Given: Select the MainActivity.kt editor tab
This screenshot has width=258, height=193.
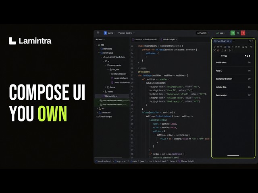Looking at the screenshot, I should (x=168, y=39).
